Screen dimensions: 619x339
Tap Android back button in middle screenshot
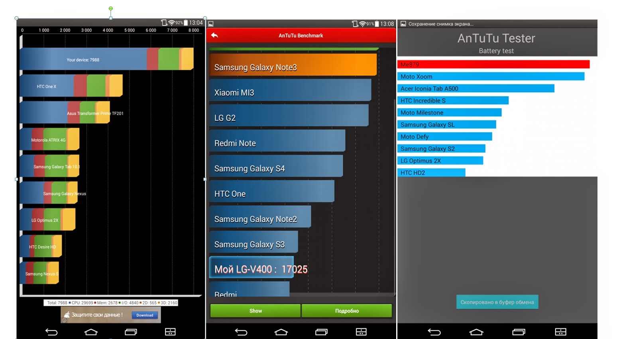coord(241,332)
